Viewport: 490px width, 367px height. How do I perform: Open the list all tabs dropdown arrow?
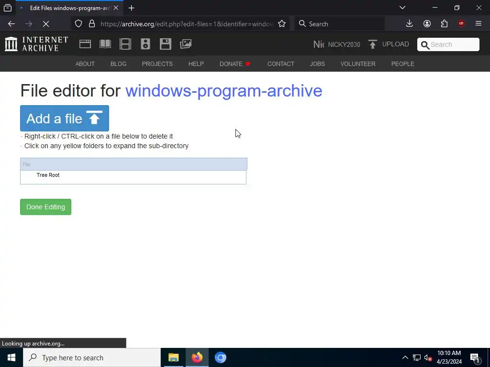pos(402,8)
